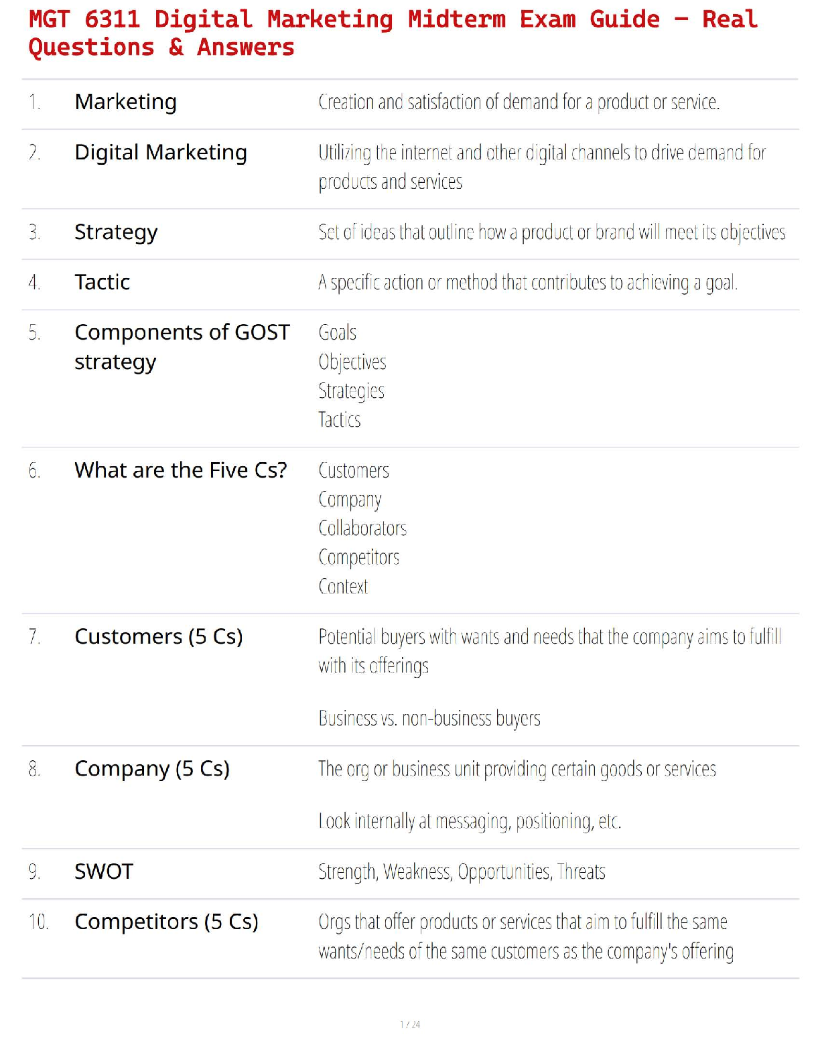820x1061 pixels.
Task: Click the "Objectives" entry under GOST components
Action: (352, 362)
